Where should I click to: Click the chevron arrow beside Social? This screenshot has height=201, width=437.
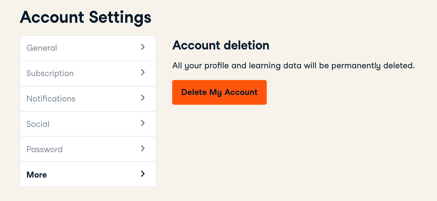click(143, 123)
